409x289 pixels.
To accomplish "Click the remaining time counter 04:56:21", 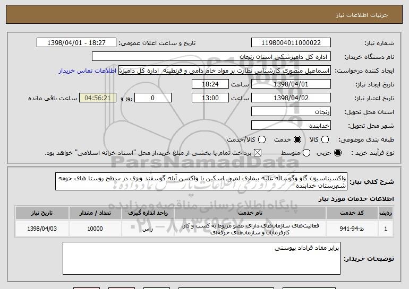I will [98, 98].
